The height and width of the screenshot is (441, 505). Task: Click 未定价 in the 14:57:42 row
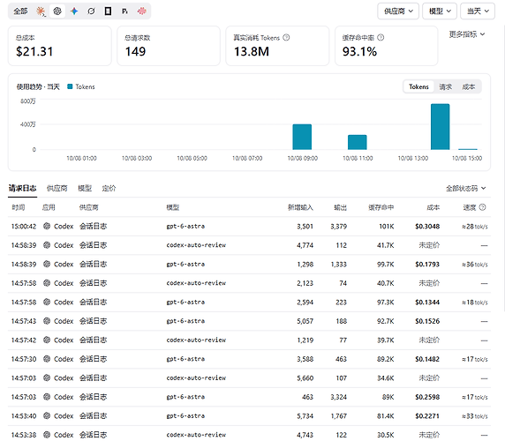click(x=429, y=340)
